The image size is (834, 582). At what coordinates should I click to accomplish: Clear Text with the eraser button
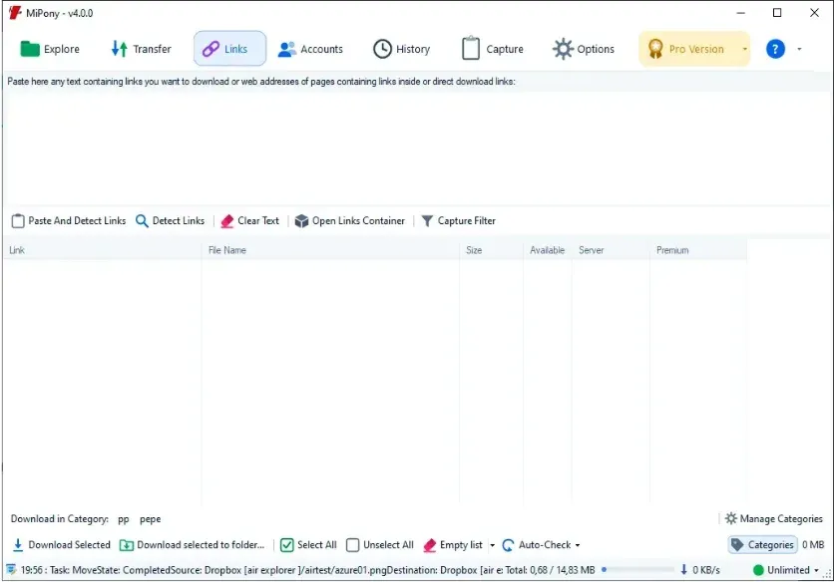249,220
